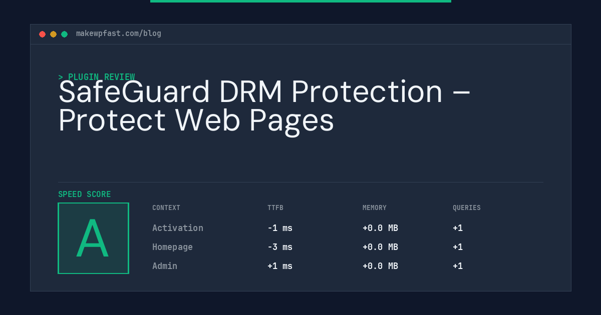Click the Homepage TTFB value -3 ms

pyautogui.click(x=280, y=247)
